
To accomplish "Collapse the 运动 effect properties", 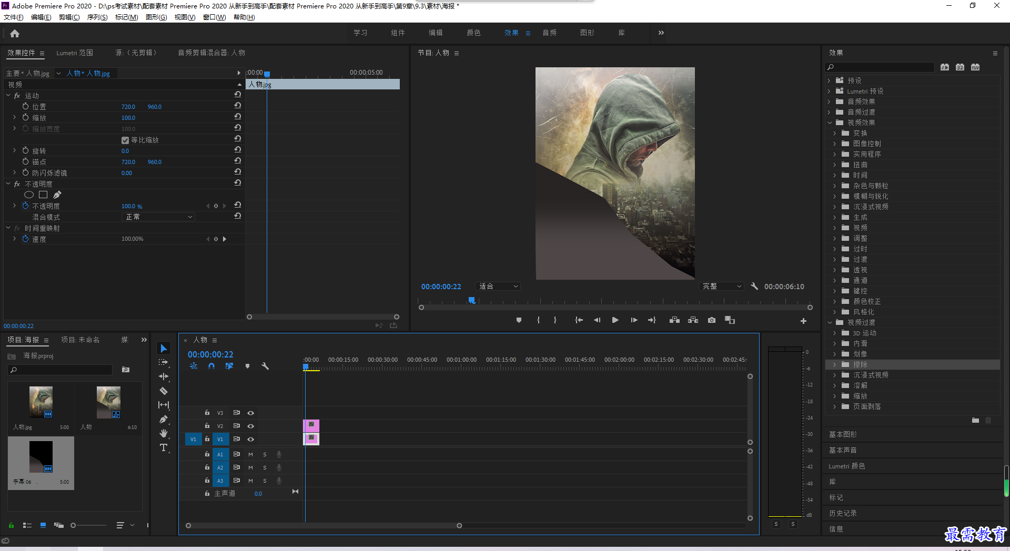I will [x=8, y=96].
